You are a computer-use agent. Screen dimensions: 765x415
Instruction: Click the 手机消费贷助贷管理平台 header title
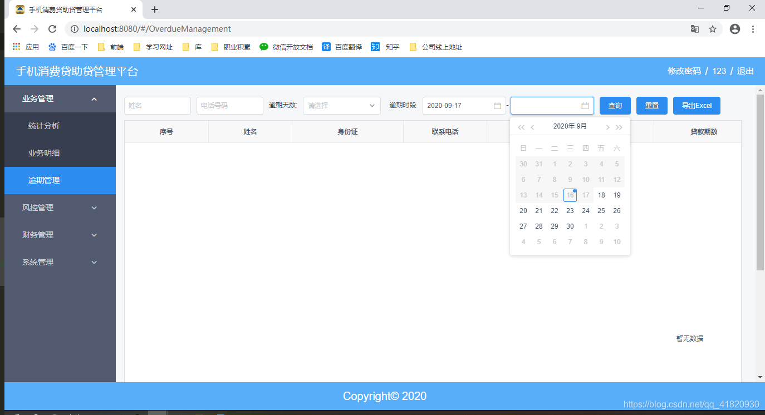[x=77, y=71]
